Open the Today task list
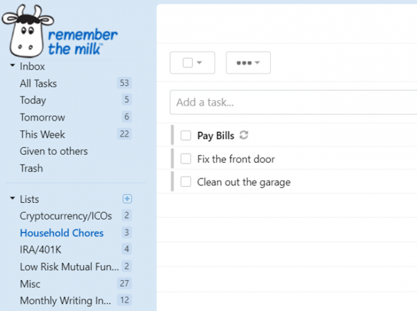This screenshot has width=417, height=311. point(33,100)
